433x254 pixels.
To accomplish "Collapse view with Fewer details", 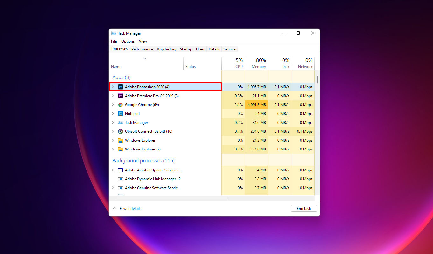I will (x=127, y=209).
